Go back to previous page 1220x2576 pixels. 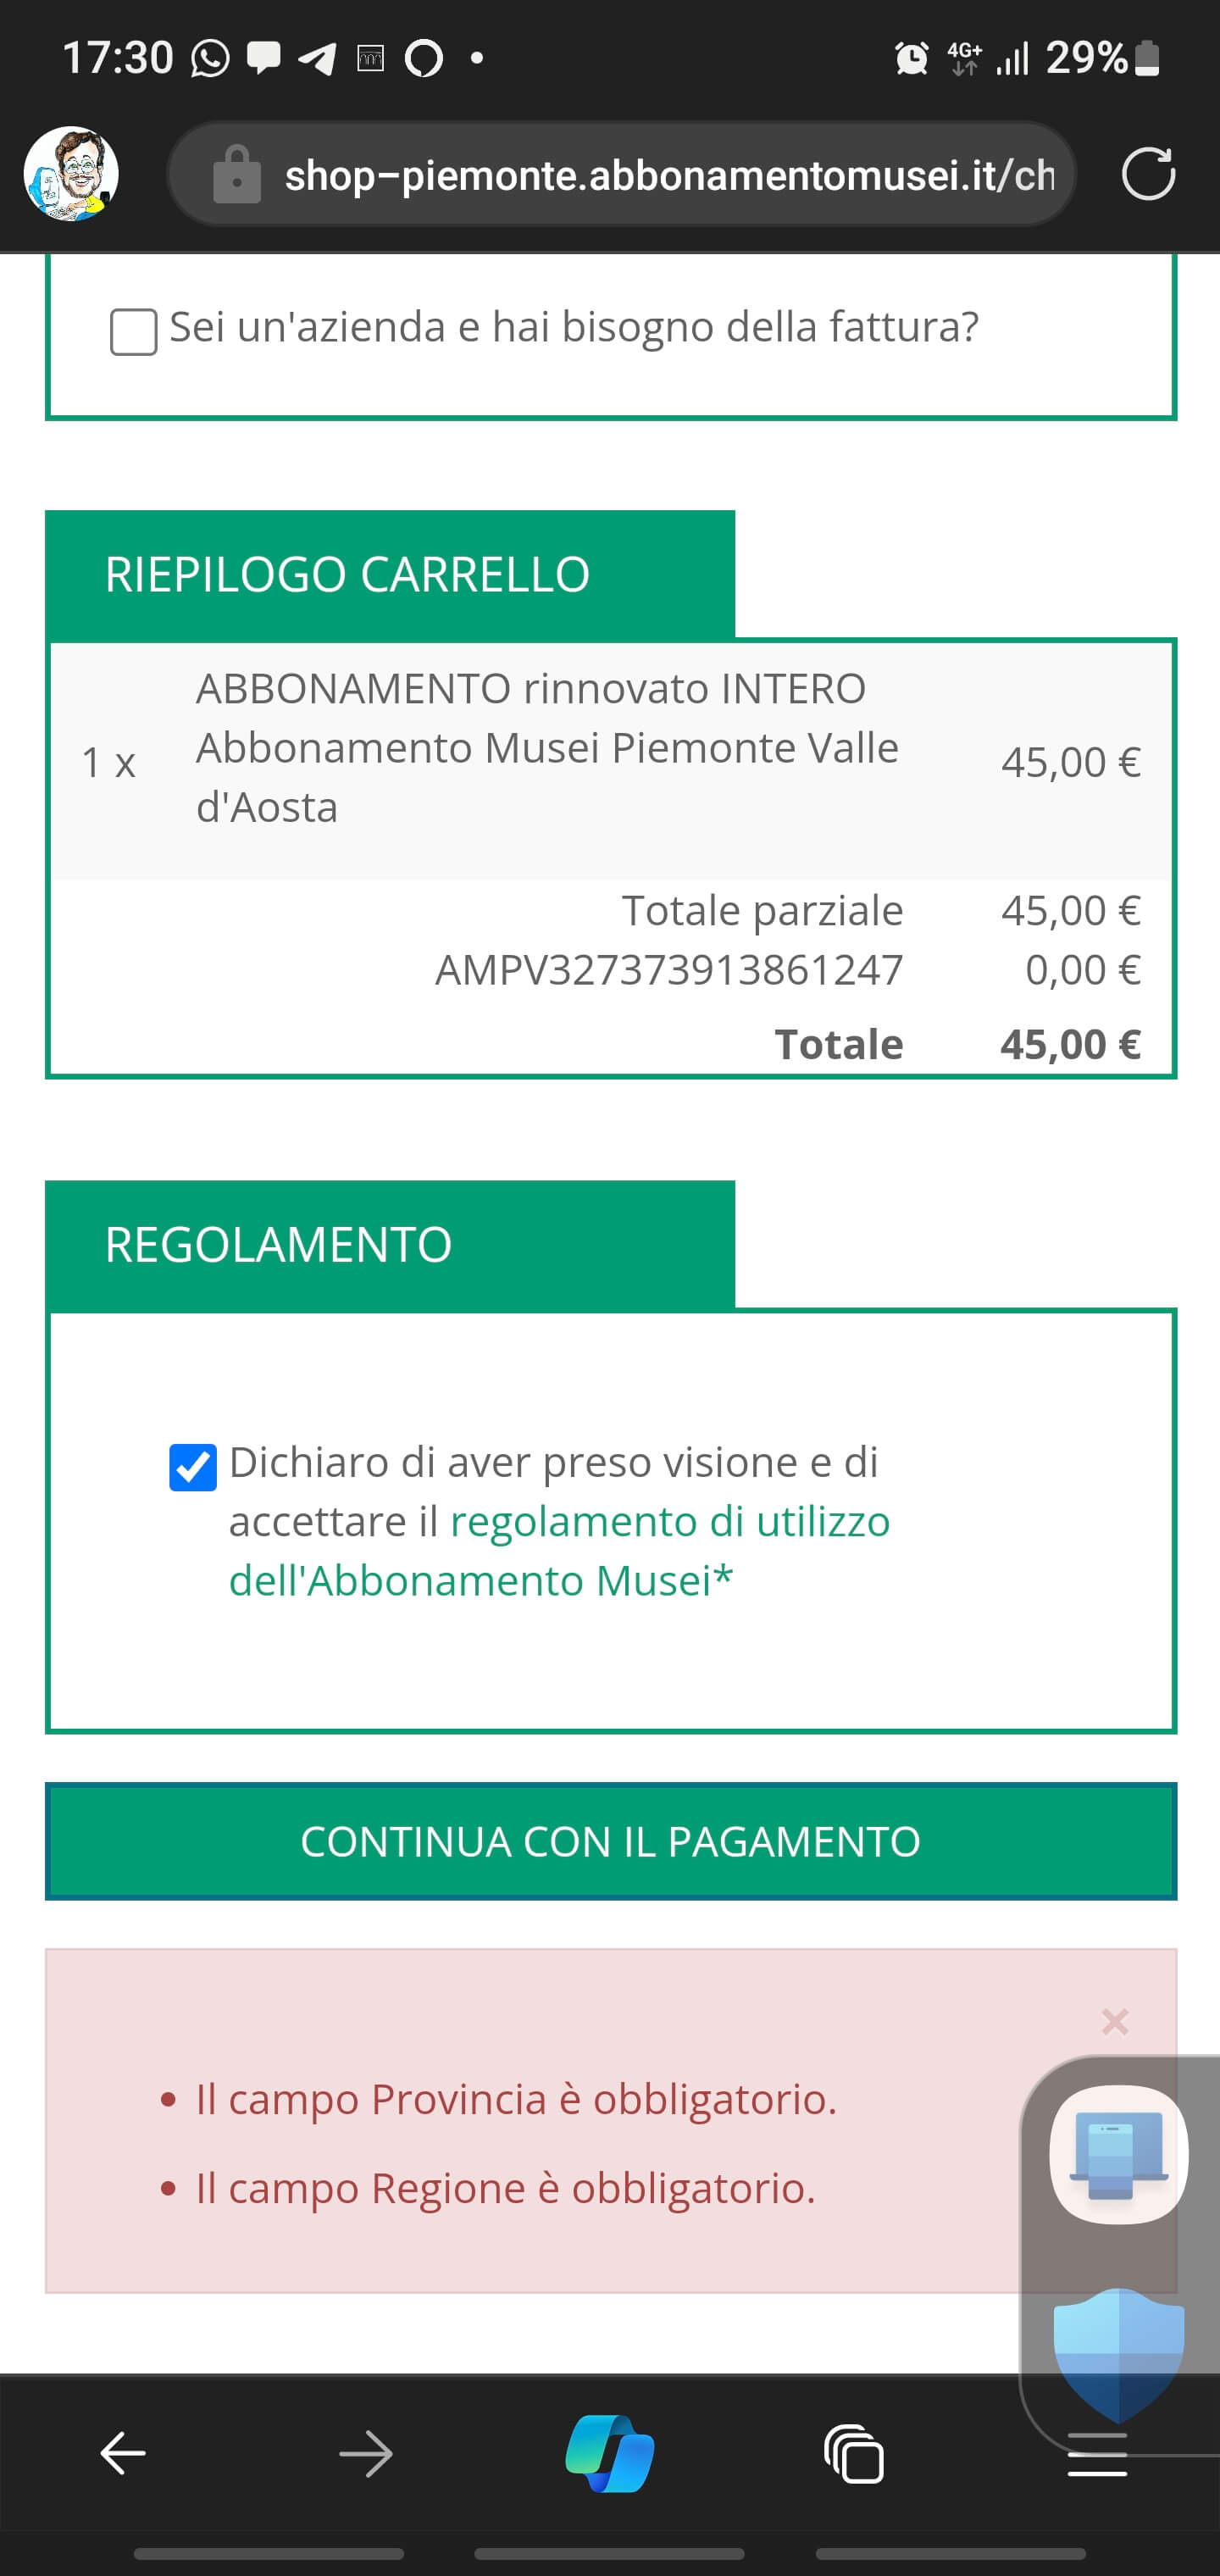pyautogui.click(x=123, y=2453)
